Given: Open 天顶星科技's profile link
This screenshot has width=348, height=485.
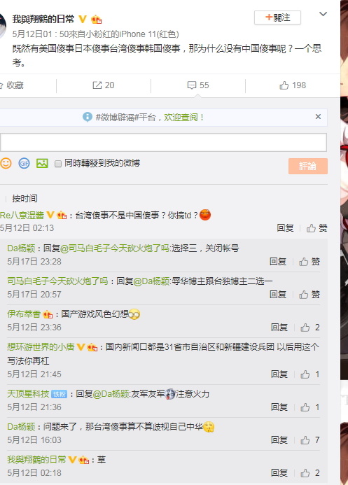Looking at the screenshot, I should [28, 394].
